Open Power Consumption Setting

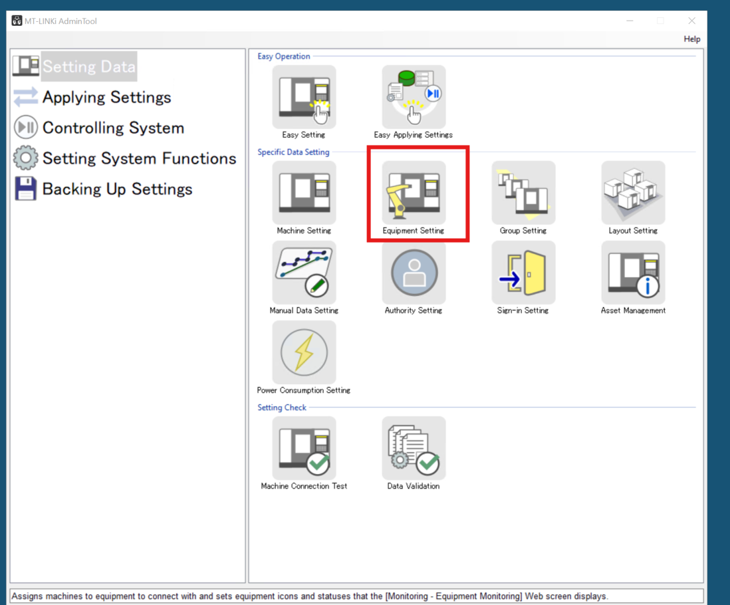[304, 352]
